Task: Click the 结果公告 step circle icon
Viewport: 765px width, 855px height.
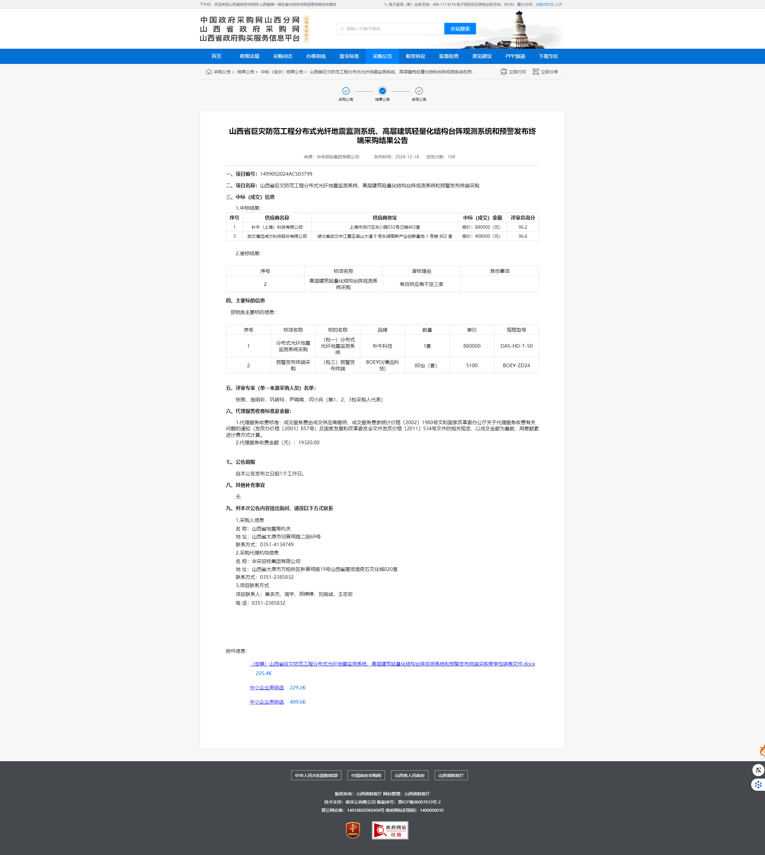Action: point(382,91)
